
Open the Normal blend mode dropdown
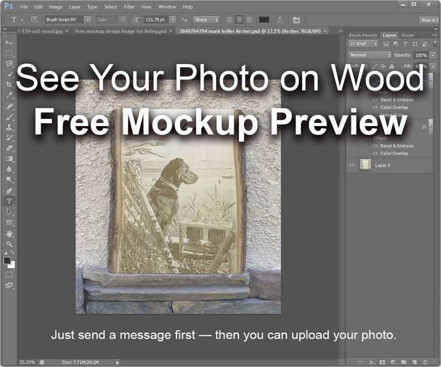click(369, 55)
